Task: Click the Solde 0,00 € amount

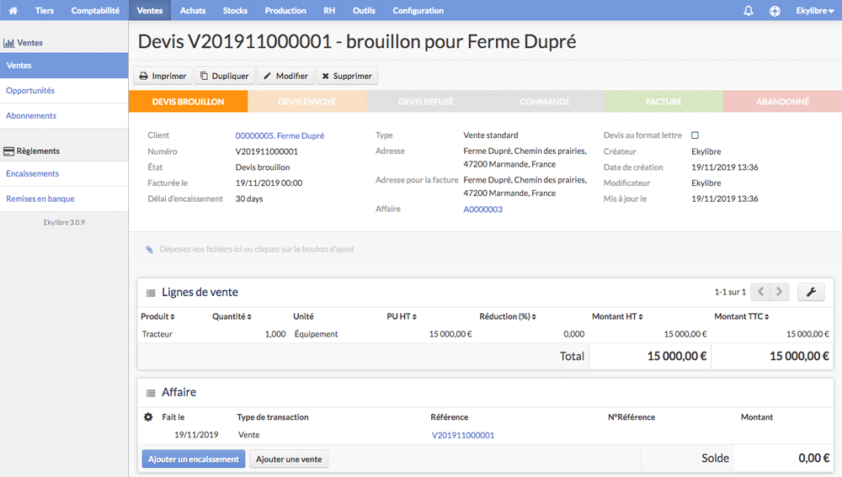Action: (x=813, y=458)
